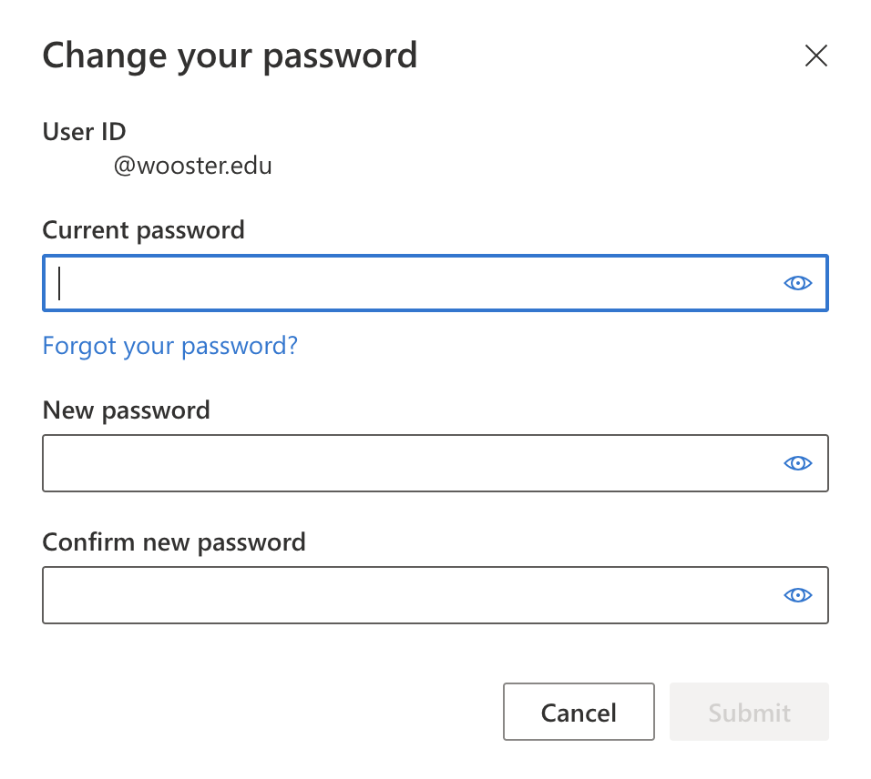Toggle visibility of the New password field
The image size is (871, 779).
(798, 462)
